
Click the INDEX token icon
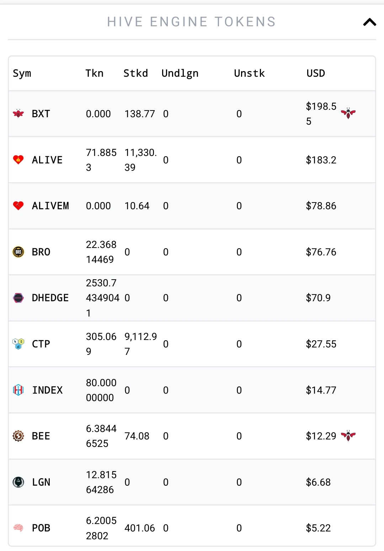18,390
